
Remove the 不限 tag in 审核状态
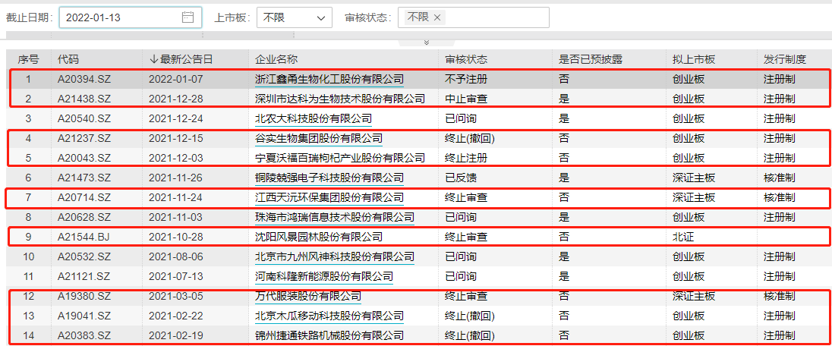pyautogui.click(x=437, y=17)
